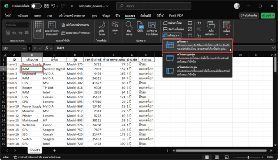Expand the Freeze Panes (ตรึงแนว) dropdown button

172,36
